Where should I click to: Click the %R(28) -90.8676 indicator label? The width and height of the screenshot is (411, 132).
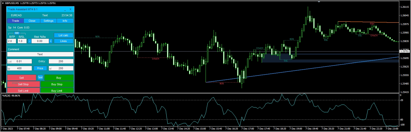[11, 95]
